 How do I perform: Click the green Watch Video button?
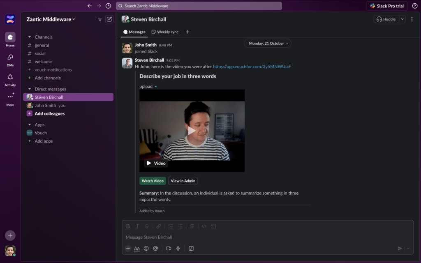tap(153, 181)
